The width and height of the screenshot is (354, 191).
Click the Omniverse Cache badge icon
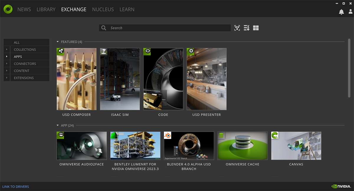(221, 135)
